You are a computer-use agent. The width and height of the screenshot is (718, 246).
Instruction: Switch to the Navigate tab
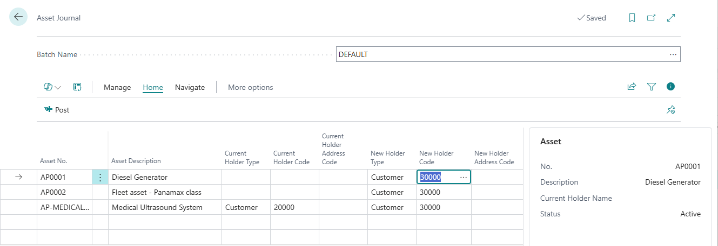(190, 87)
